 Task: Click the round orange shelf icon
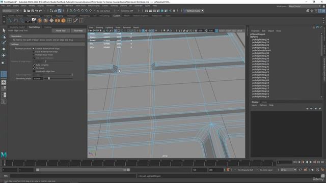pos(63,20)
